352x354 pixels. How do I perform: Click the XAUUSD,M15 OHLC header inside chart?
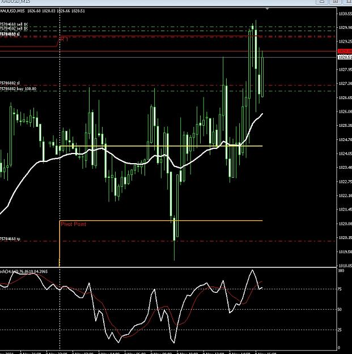click(43, 11)
